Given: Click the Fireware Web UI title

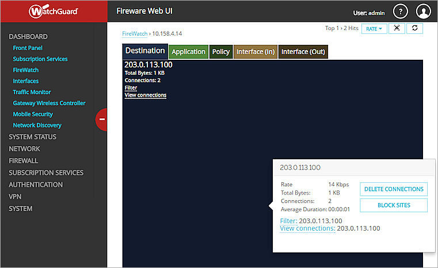Looking at the screenshot, I should pos(144,11).
